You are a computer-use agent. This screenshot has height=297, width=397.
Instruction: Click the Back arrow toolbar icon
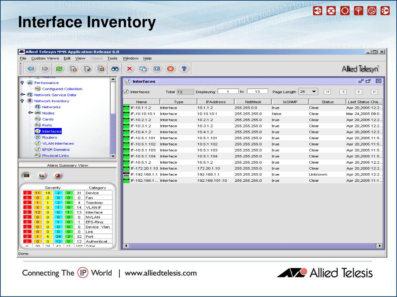click(31, 68)
